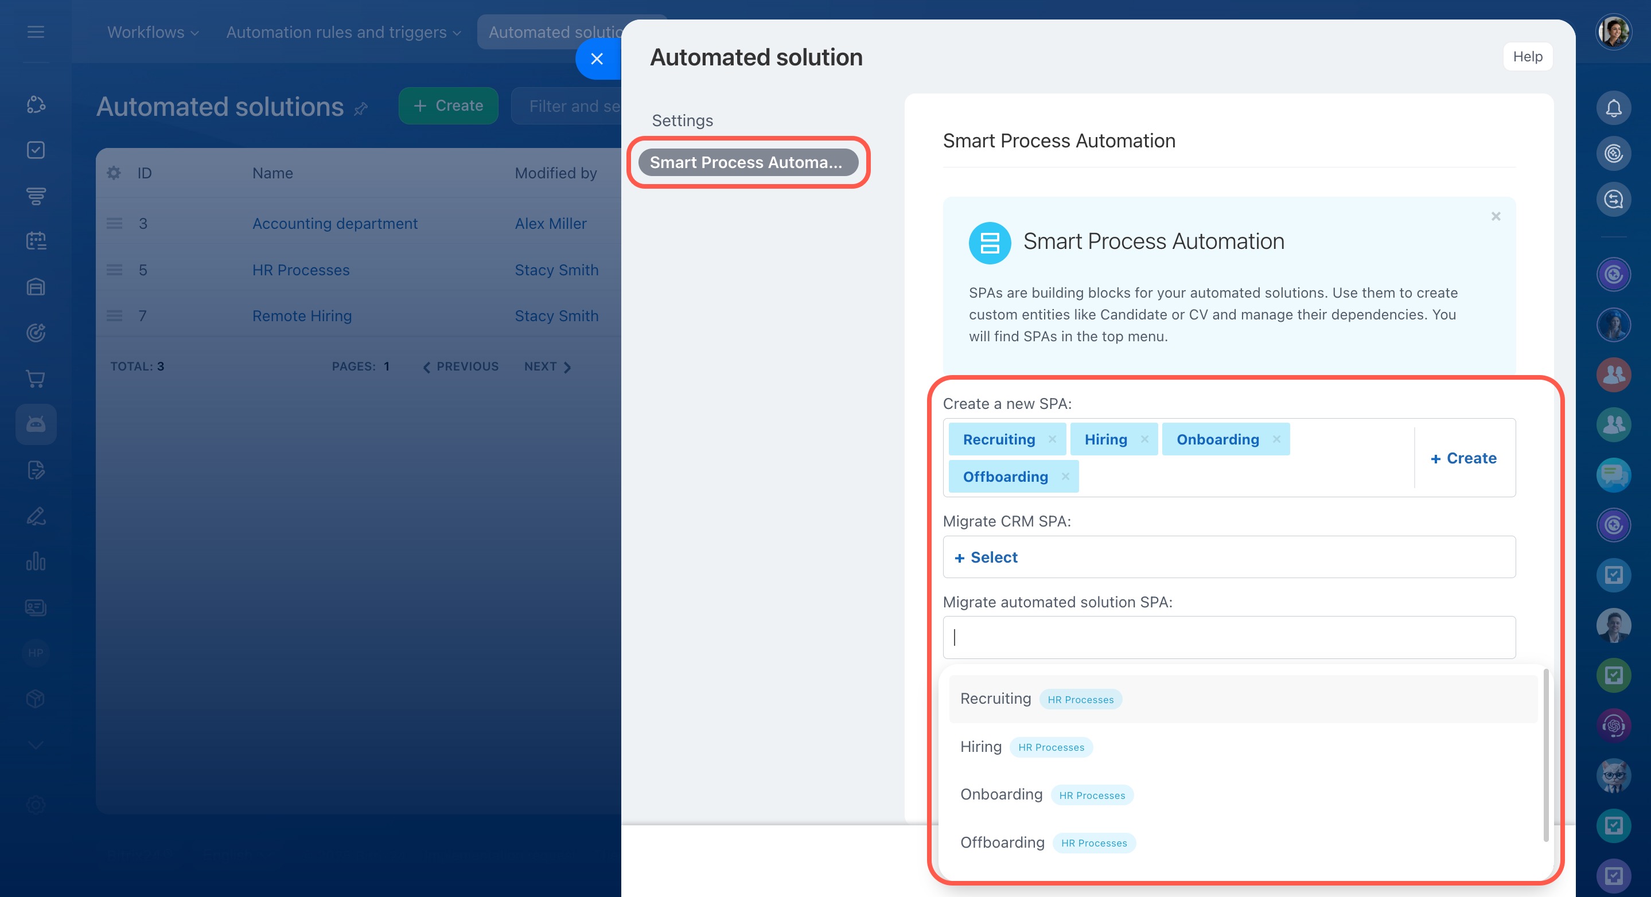Open the calendar sidebar icon
The width and height of the screenshot is (1651, 897).
pyautogui.click(x=36, y=241)
